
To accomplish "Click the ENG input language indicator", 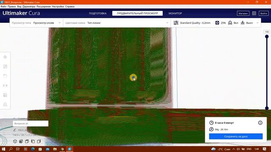I will tap(249, 149).
